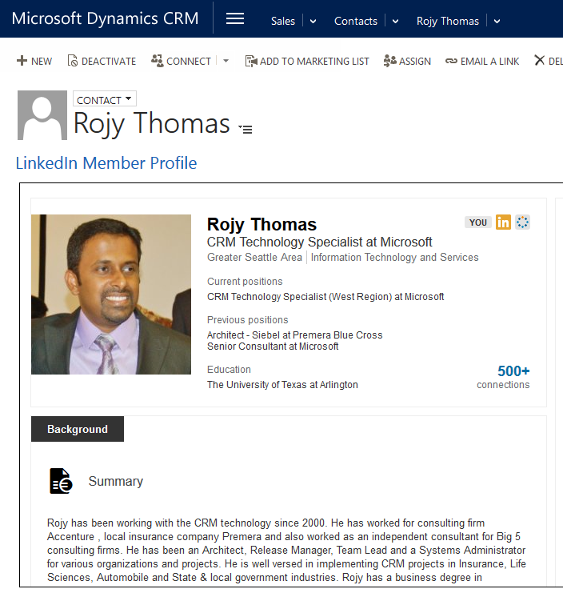Click EMAIL A LINK command button

[x=482, y=61]
